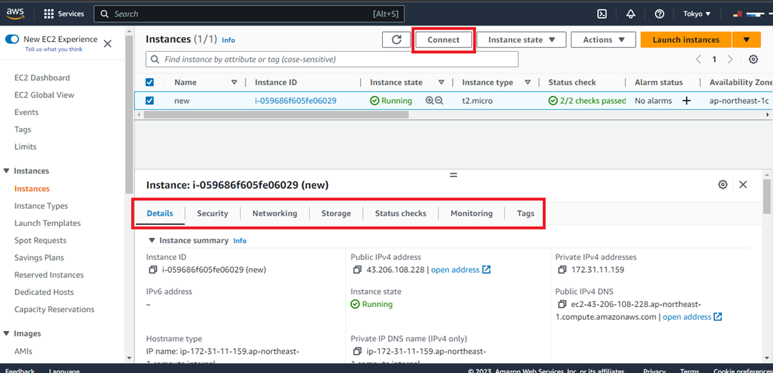Close the instance details panel
773x373 pixels.
click(x=743, y=185)
